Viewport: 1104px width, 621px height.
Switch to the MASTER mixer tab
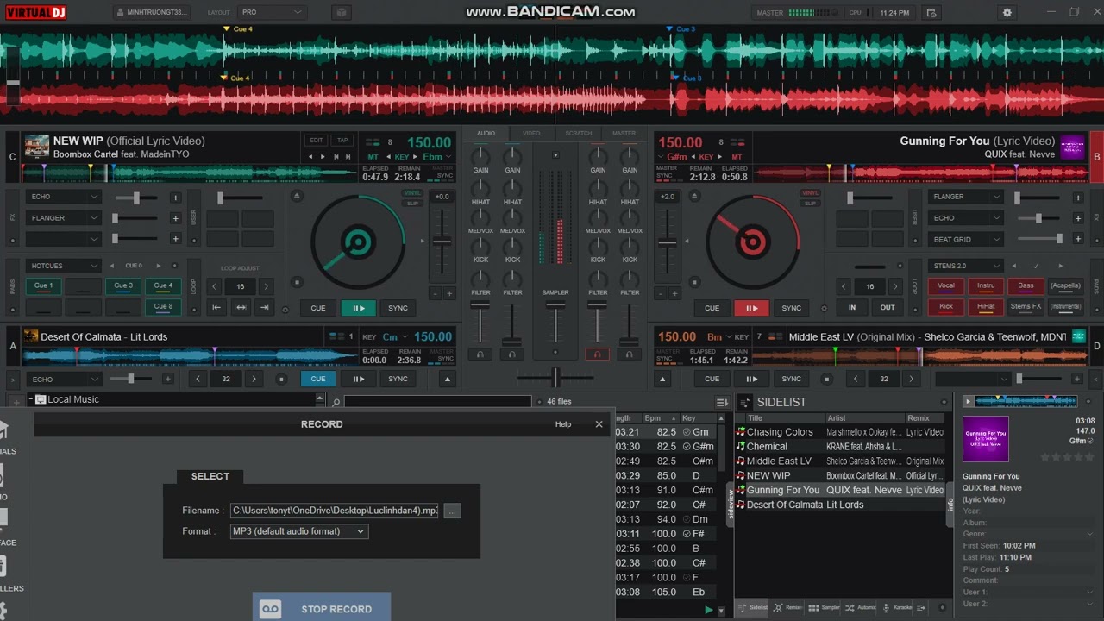tap(624, 133)
